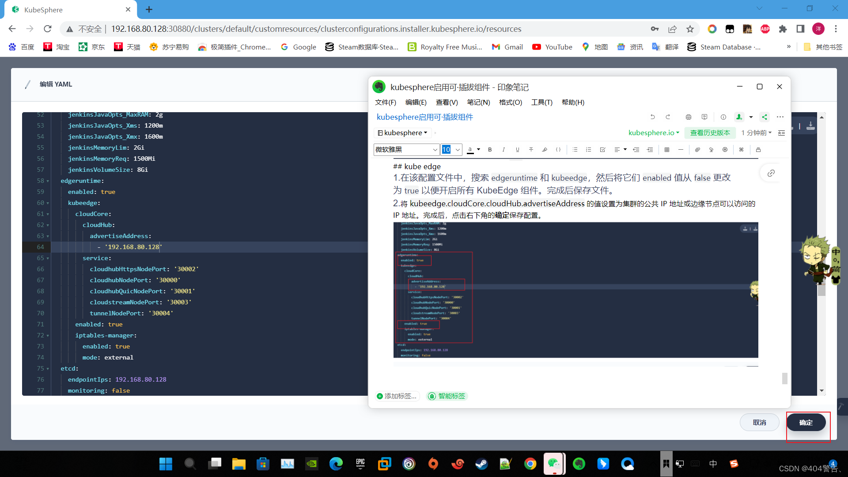Image resolution: width=848 pixels, height=477 pixels.
Task: Open note info icon
Action: (x=723, y=117)
